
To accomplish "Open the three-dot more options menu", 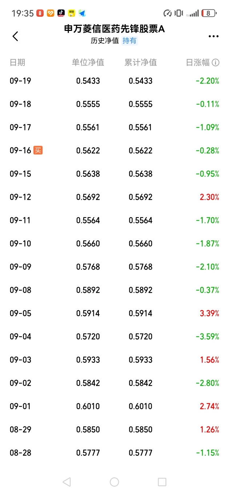I will [x=213, y=36].
